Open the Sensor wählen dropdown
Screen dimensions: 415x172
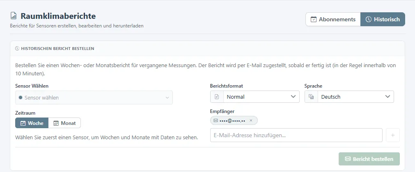coord(94,97)
